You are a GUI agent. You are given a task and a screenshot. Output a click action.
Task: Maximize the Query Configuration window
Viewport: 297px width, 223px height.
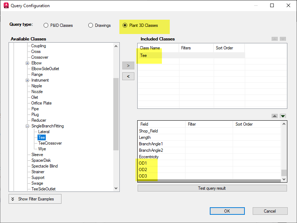point(272,5)
